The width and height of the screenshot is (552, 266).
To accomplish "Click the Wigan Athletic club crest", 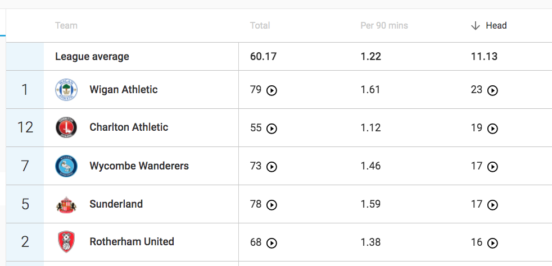I will coord(66,90).
